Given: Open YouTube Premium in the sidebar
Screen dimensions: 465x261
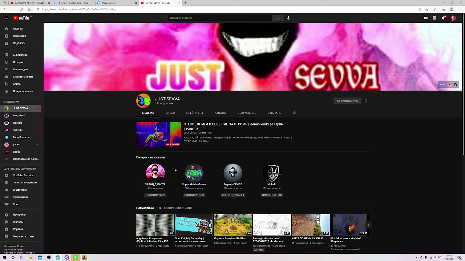Looking at the screenshot, I should pyautogui.click(x=20, y=175).
